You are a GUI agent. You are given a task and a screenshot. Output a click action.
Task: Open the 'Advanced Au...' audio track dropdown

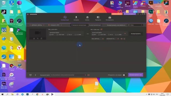pos(112,39)
